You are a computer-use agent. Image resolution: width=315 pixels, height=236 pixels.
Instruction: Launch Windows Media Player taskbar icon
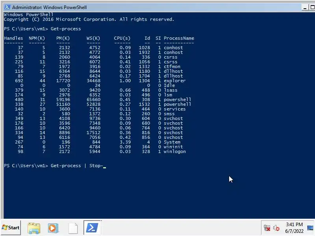tap(53, 228)
